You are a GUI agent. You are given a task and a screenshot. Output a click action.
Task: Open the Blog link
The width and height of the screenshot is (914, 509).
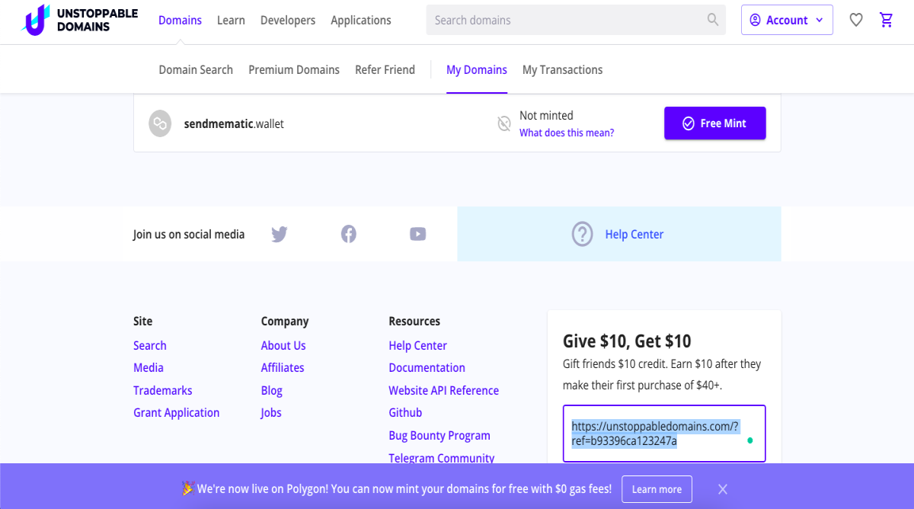click(x=272, y=390)
